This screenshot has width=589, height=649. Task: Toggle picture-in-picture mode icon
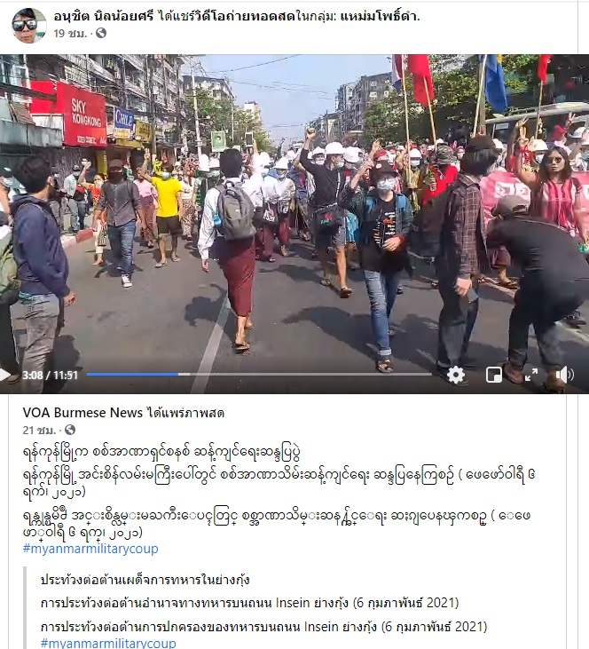coord(493,375)
